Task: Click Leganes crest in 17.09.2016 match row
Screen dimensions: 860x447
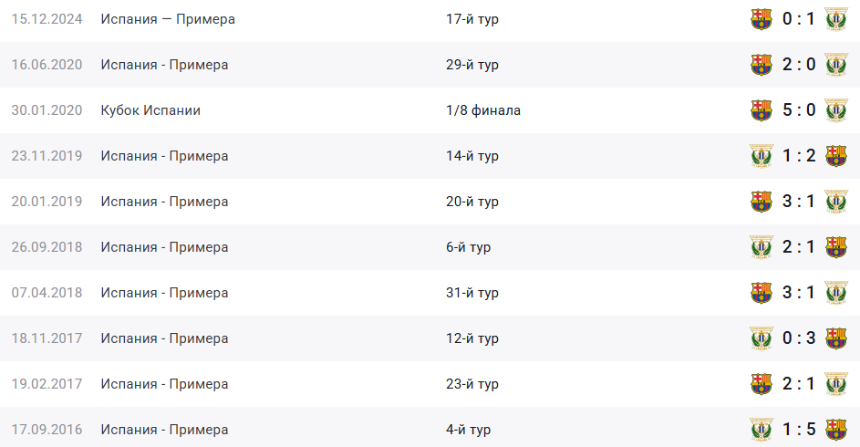Action: (762, 430)
